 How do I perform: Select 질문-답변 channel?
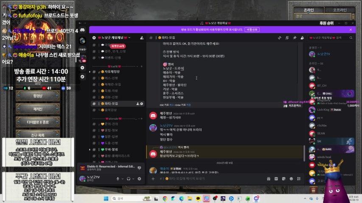point(118,137)
